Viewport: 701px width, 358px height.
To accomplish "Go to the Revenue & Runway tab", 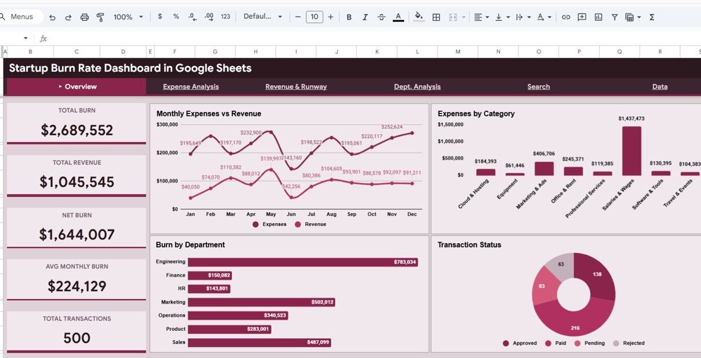I will pyautogui.click(x=296, y=87).
